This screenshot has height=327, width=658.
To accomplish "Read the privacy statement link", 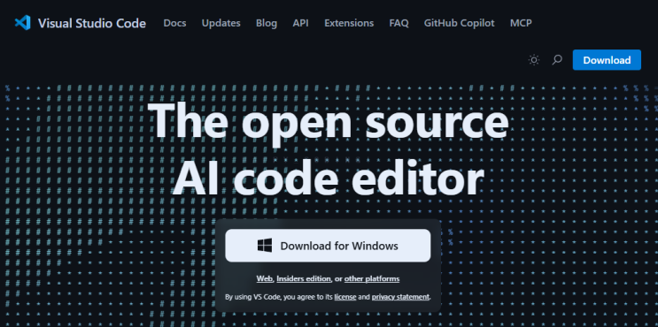I will tap(400, 297).
